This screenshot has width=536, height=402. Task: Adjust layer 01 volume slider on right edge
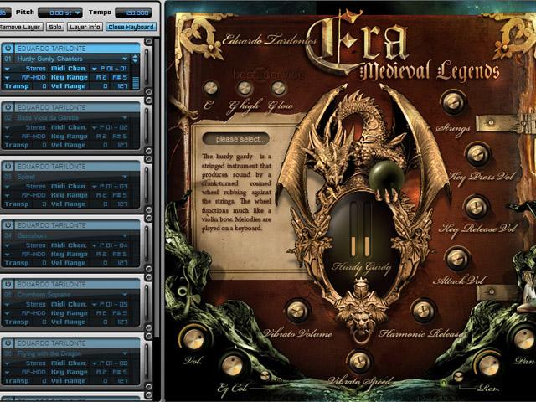(147, 67)
